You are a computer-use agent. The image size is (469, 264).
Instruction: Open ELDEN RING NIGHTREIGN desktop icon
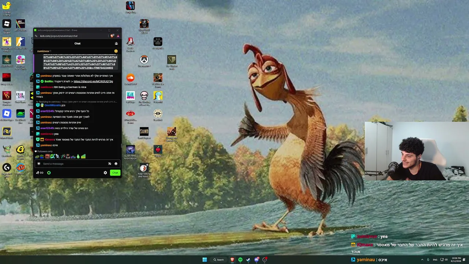point(130,152)
